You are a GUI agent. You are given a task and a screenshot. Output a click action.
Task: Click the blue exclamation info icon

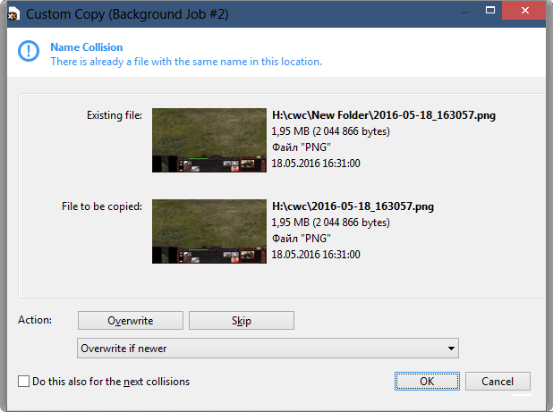[x=29, y=54]
